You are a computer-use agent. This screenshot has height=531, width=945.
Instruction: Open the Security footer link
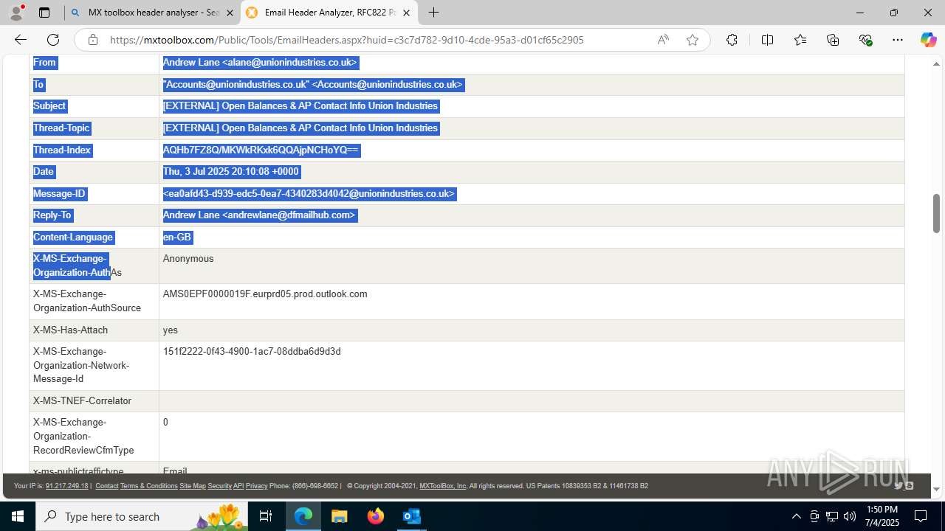pos(219,486)
